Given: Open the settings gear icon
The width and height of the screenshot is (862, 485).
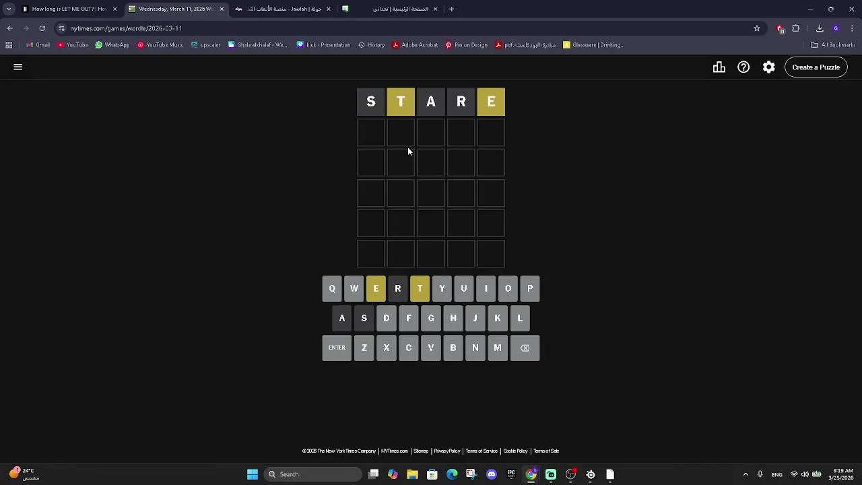Looking at the screenshot, I should tap(768, 67).
